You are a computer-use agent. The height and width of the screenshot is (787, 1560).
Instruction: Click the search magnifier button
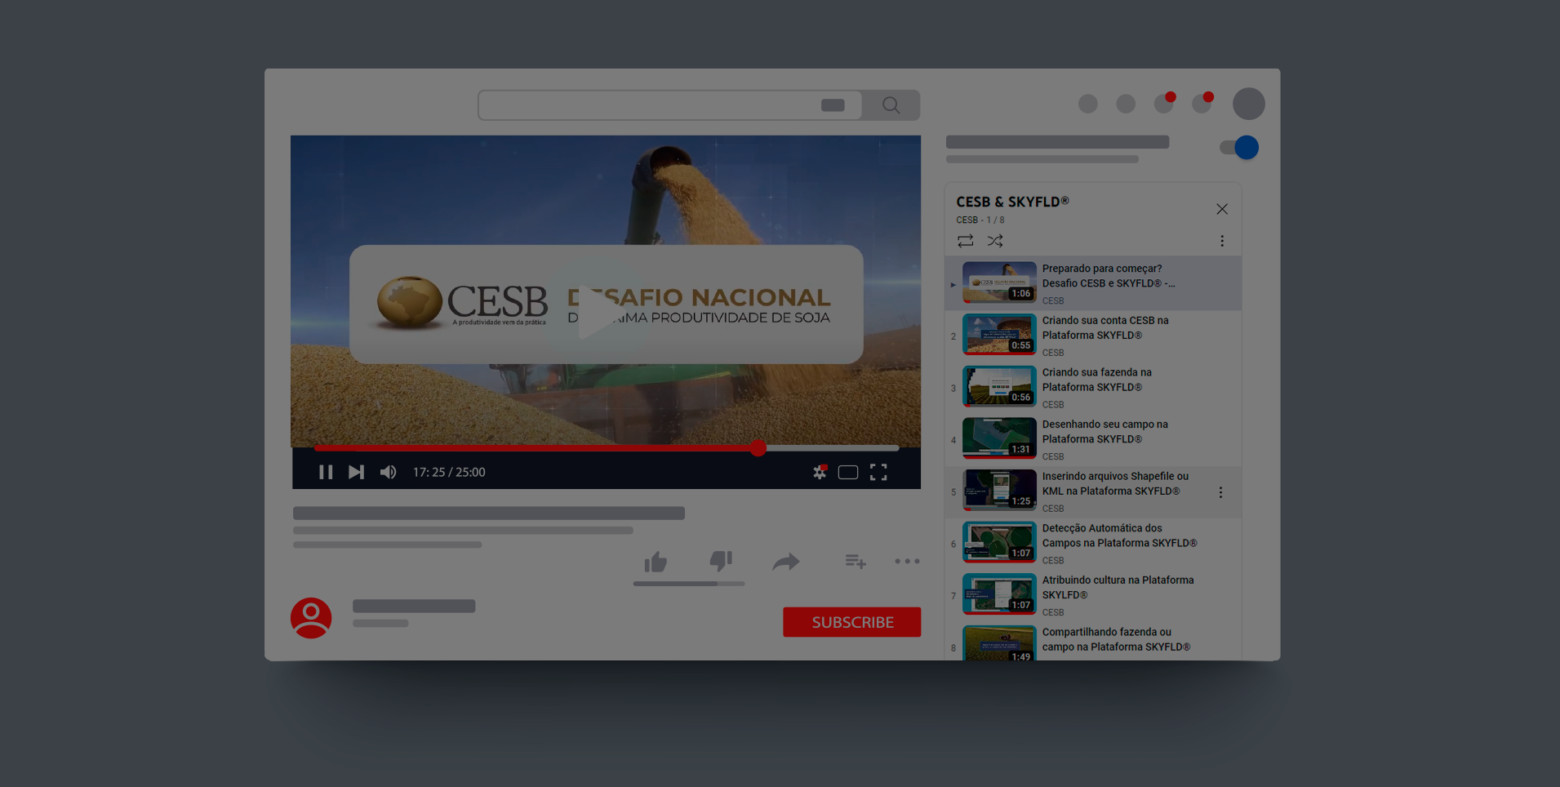coord(891,105)
